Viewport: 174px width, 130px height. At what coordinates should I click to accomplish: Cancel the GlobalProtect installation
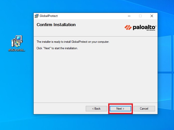pyautogui.click(x=144, y=109)
